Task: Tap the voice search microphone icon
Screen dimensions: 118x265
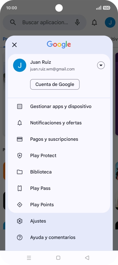Action: click(x=77, y=22)
